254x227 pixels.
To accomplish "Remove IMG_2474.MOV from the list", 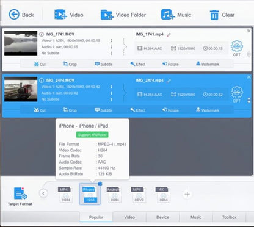I will click(x=249, y=77).
